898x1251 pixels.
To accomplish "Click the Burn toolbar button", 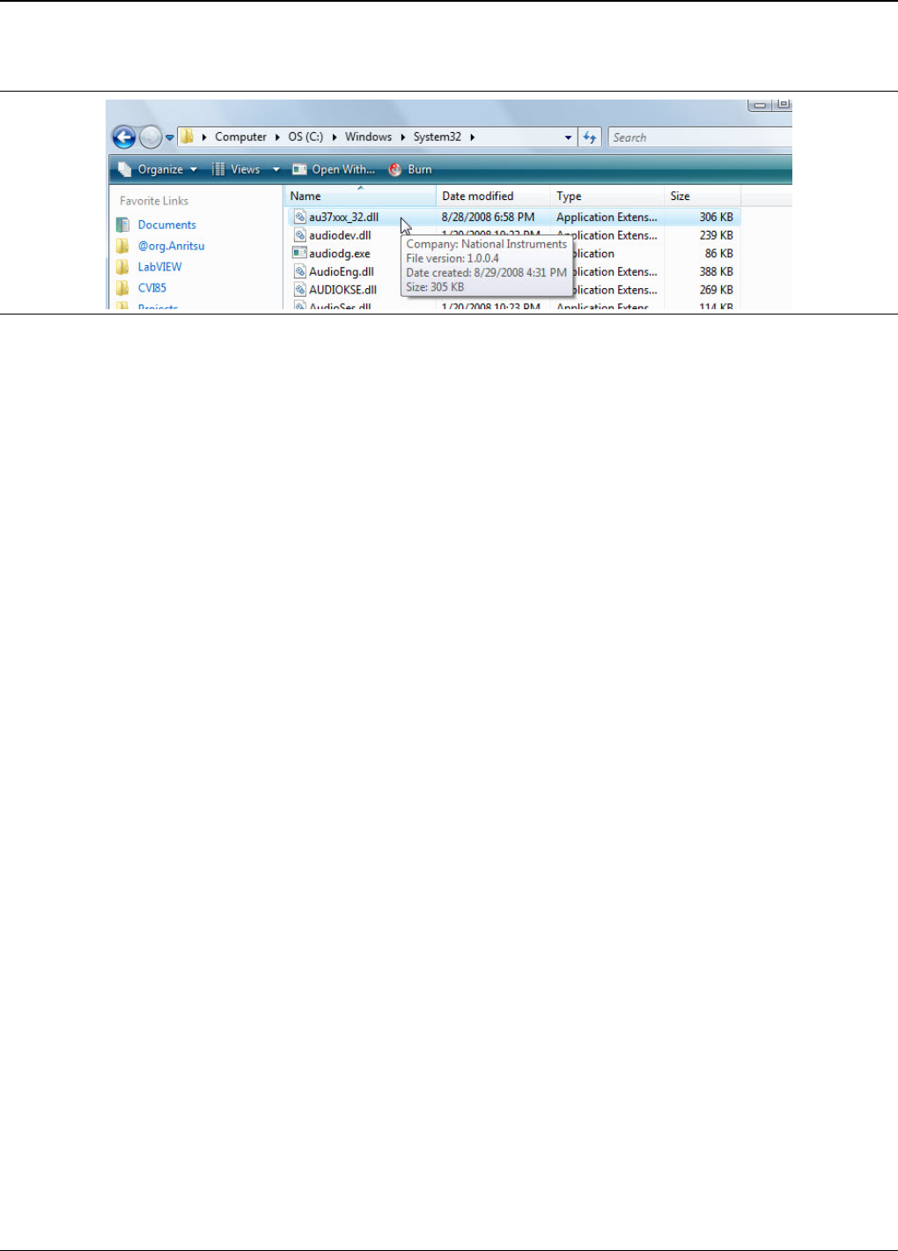I will (410, 169).
